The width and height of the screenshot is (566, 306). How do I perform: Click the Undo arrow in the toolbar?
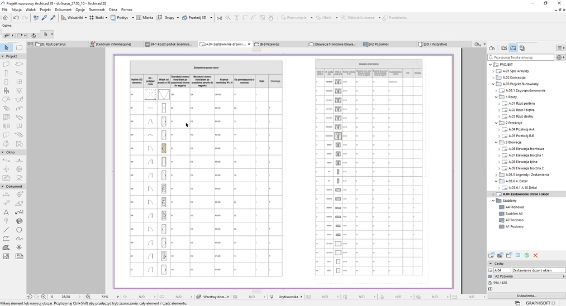[x=16, y=18]
